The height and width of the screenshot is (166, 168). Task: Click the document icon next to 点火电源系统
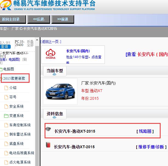click(x=6, y=162)
